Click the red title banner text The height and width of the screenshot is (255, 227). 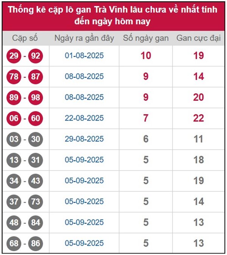[x=113, y=16]
